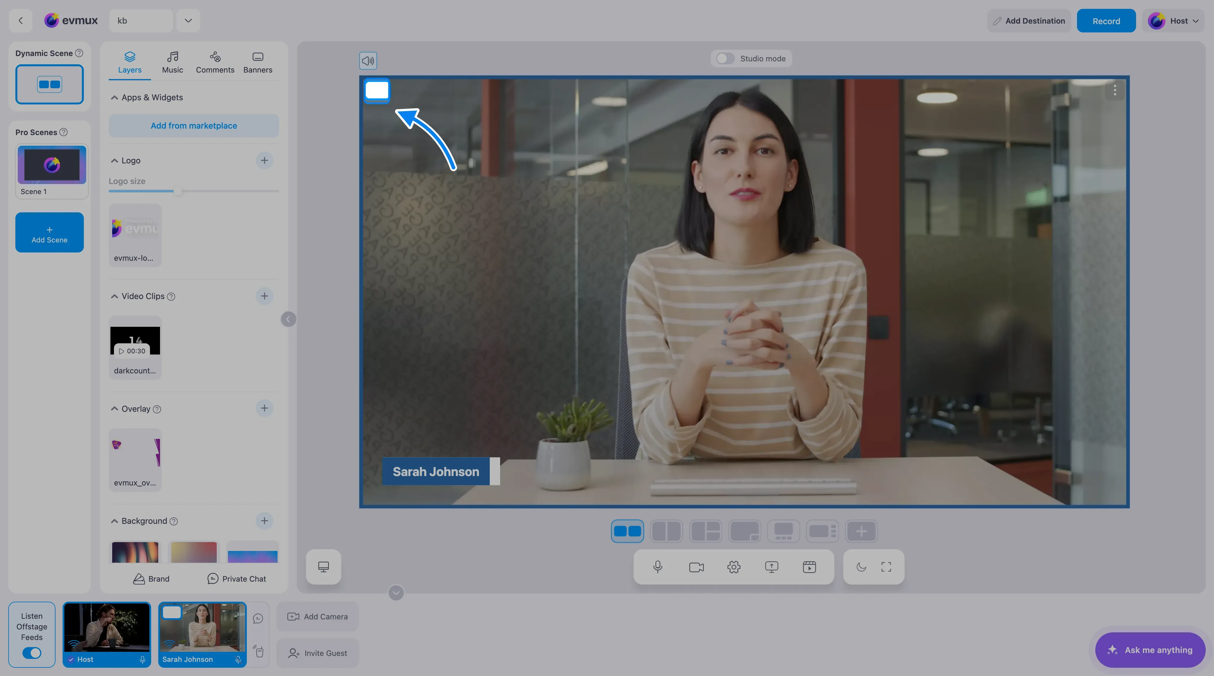Click the Logo size slider handle

[178, 191]
